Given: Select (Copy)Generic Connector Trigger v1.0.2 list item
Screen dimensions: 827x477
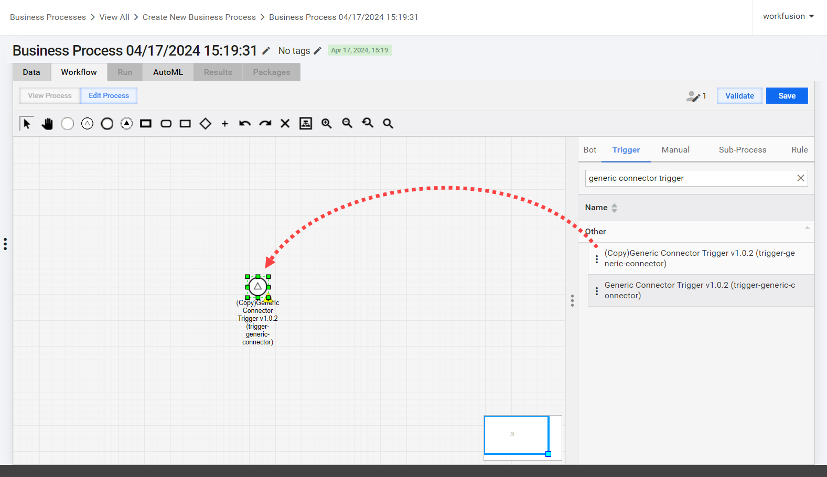Looking at the screenshot, I should pyautogui.click(x=701, y=258).
